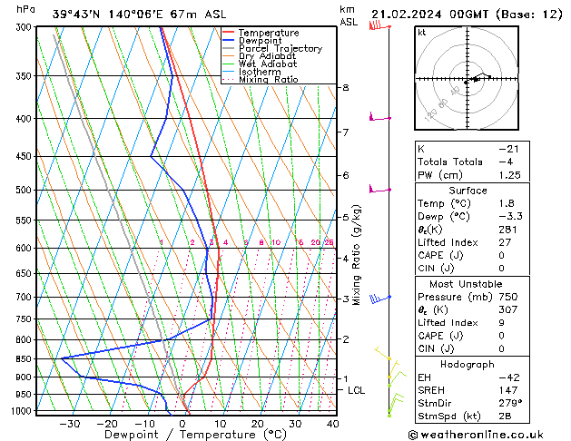This screenshot has width=571, height=441.
Task: Click the gray Parcel Trajectory legend line
Action: 229,48
